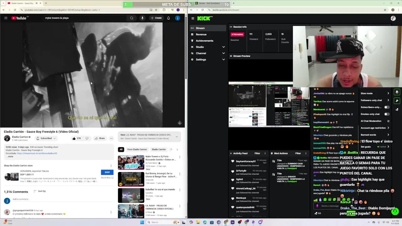Click the wrench chat settings icon in Kick
Screen dimensions: 402x226
pyautogui.click(x=397, y=101)
